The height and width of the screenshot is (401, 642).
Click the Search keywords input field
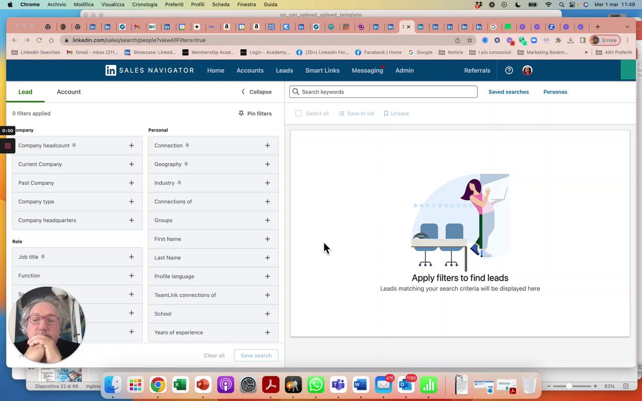tap(383, 92)
